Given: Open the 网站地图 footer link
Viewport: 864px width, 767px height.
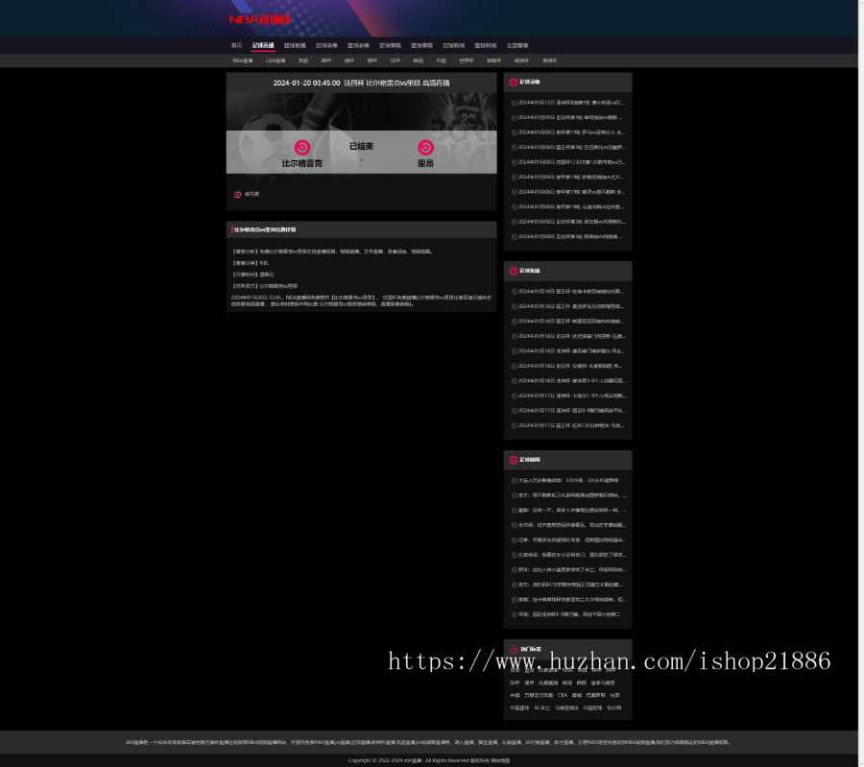Looking at the screenshot, I should click(500, 761).
